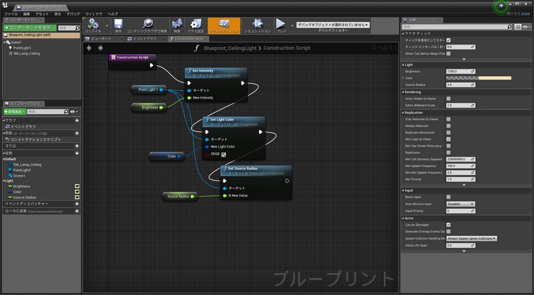Toggle Can be Damaged checkbox
This screenshot has height=295, width=534.
pyautogui.click(x=449, y=225)
